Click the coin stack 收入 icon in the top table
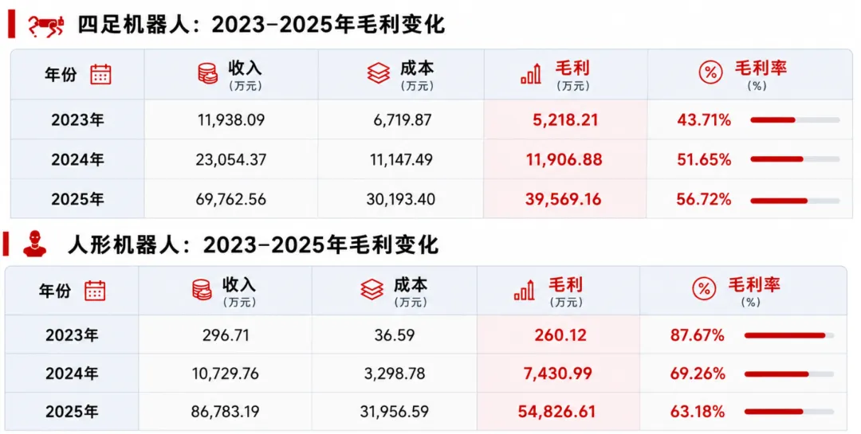 [x=207, y=73]
